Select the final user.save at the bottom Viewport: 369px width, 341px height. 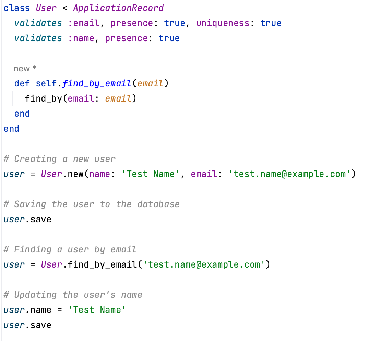(x=27, y=325)
